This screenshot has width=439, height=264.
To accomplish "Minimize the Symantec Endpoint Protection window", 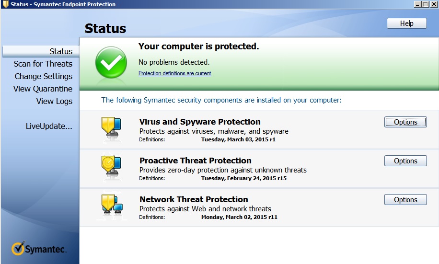I will click(x=417, y=4).
